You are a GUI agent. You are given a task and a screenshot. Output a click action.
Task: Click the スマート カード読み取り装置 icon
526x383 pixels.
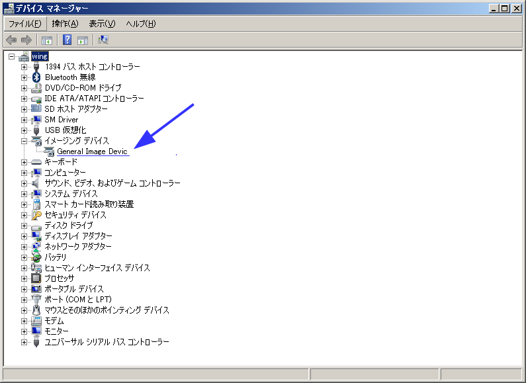pos(36,204)
